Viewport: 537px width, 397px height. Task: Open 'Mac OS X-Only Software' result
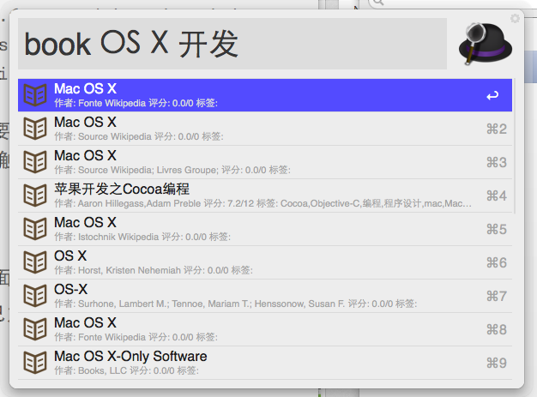pos(265,363)
